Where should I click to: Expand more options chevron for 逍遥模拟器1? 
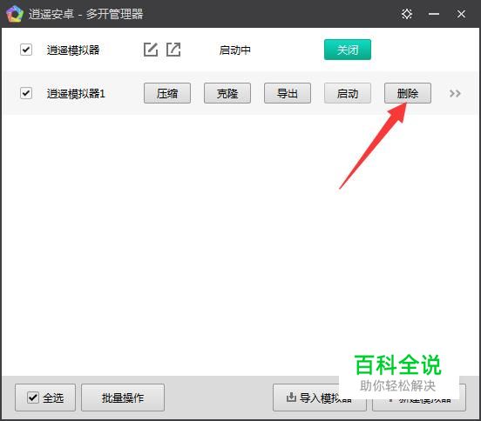[455, 93]
